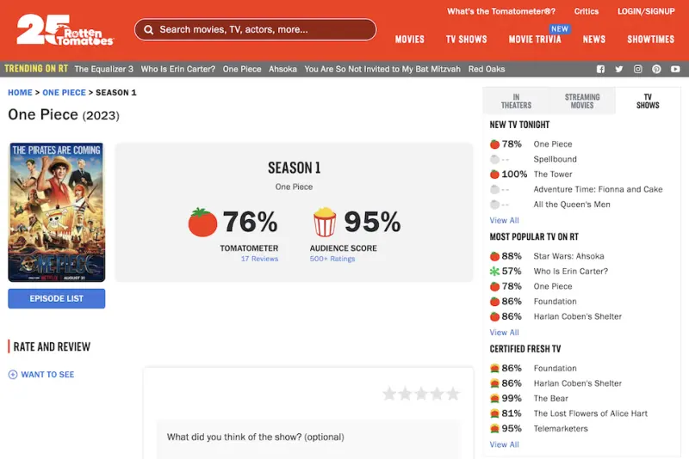Open trending link Red Oaks
689x459 pixels.
pyautogui.click(x=487, y=70)
